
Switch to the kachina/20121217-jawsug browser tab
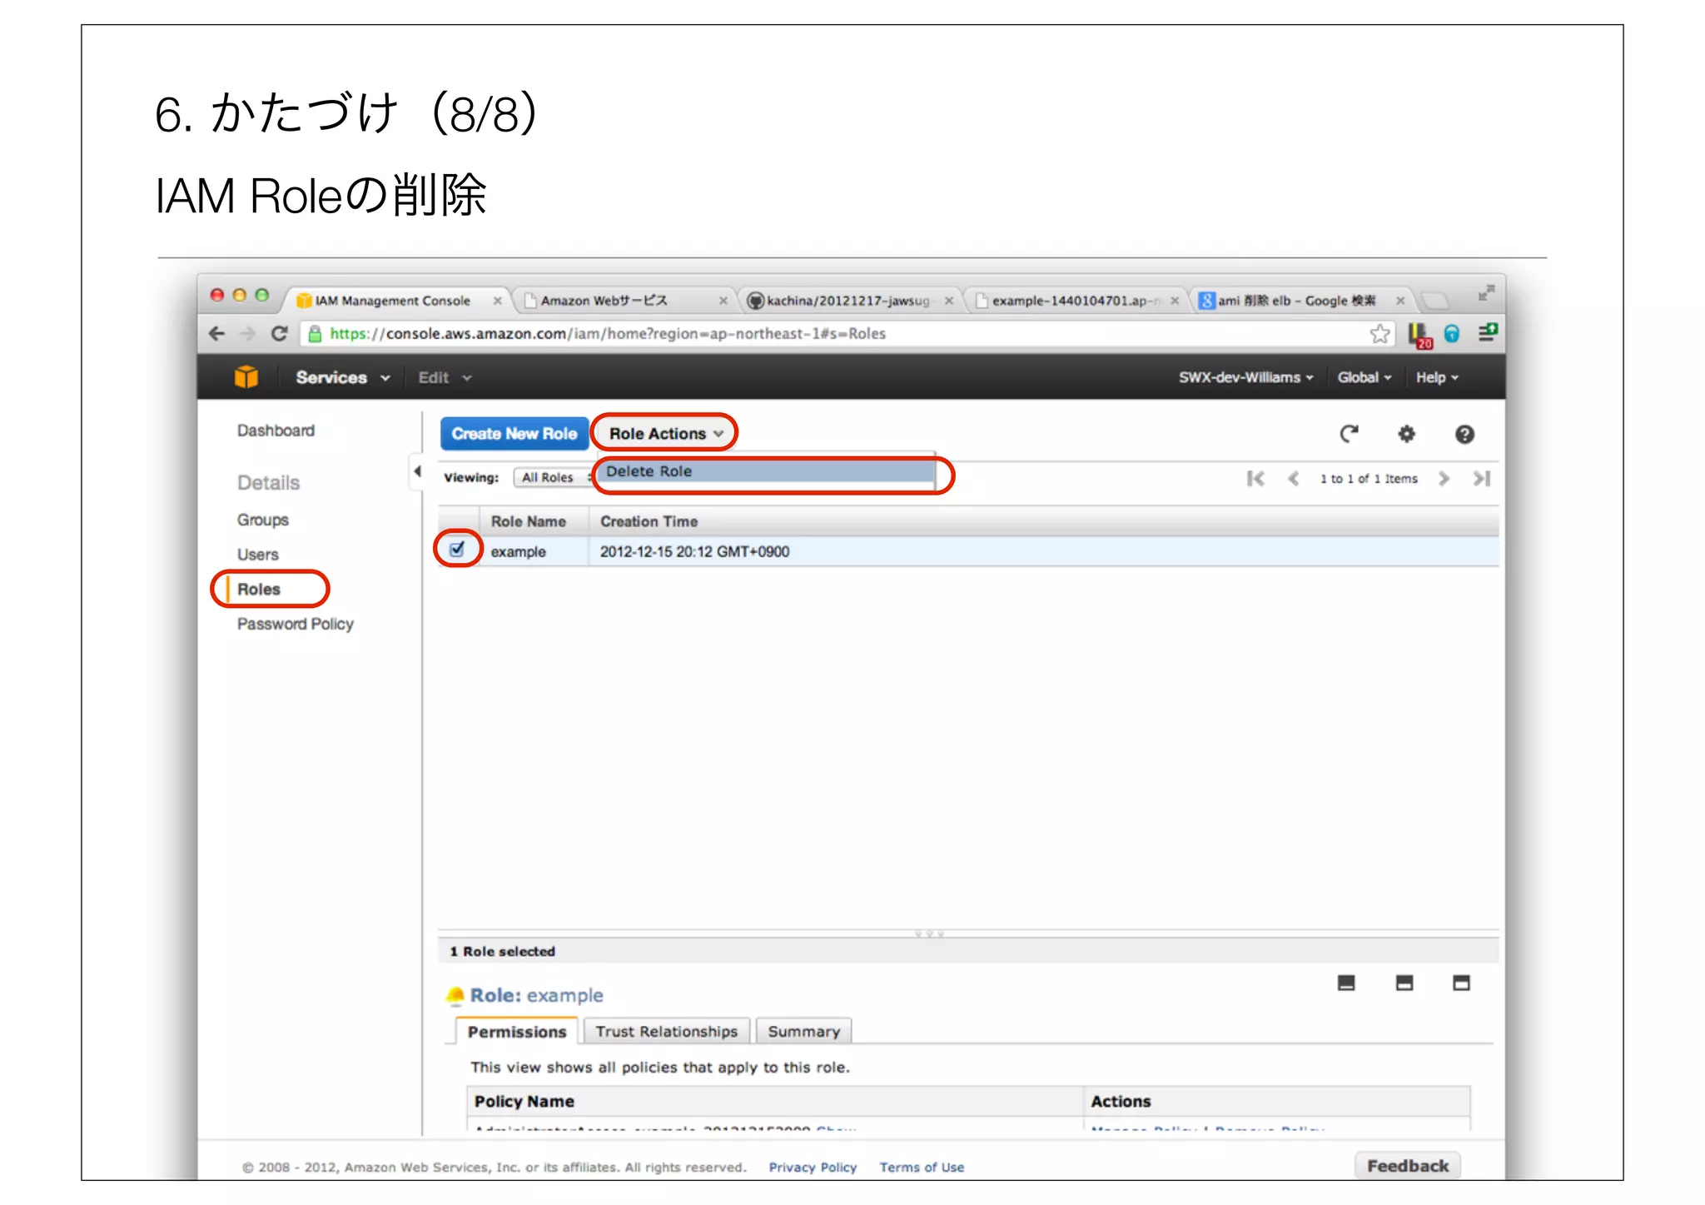pyautogui.click(x=848, y=301)
